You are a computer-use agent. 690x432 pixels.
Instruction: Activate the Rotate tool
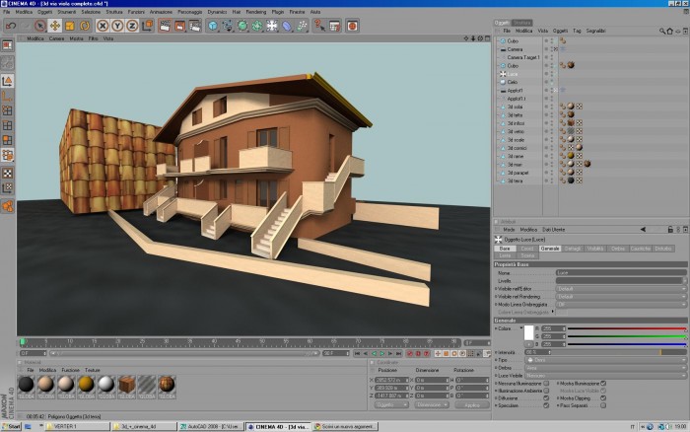[x=85, y=26]
